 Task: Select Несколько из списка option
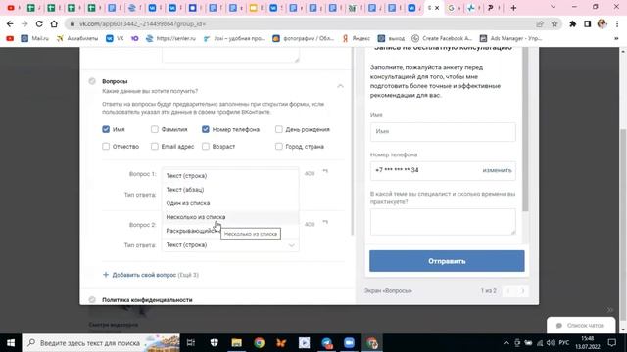[230, 217]
